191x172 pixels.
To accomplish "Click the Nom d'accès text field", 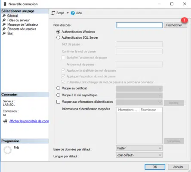I will (139, 25).
